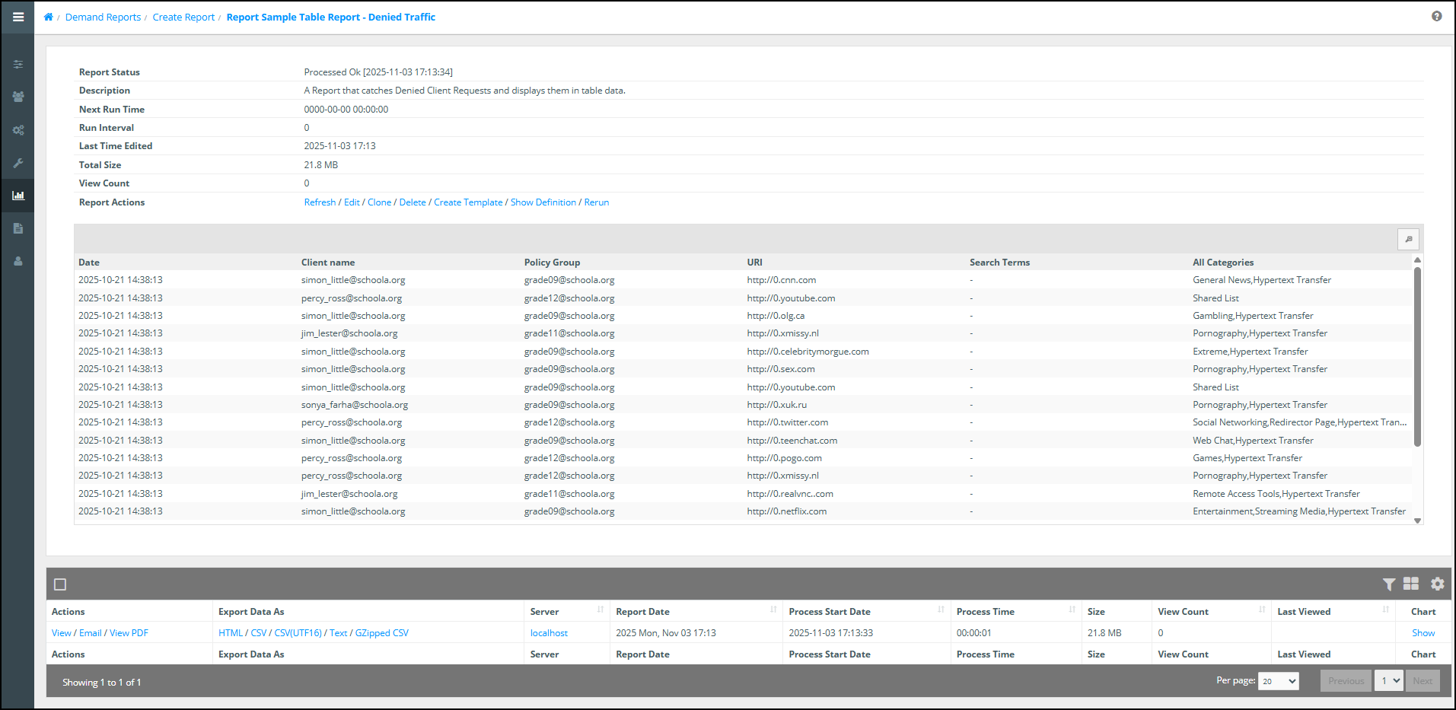
Task: Sort by Last Viewed column arrows
Action: click(x=1385, y=610)
